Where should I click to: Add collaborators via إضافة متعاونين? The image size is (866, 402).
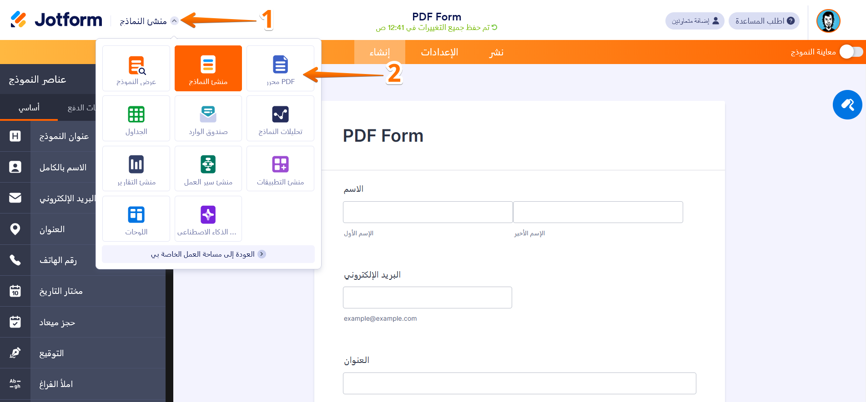(695, 21)
